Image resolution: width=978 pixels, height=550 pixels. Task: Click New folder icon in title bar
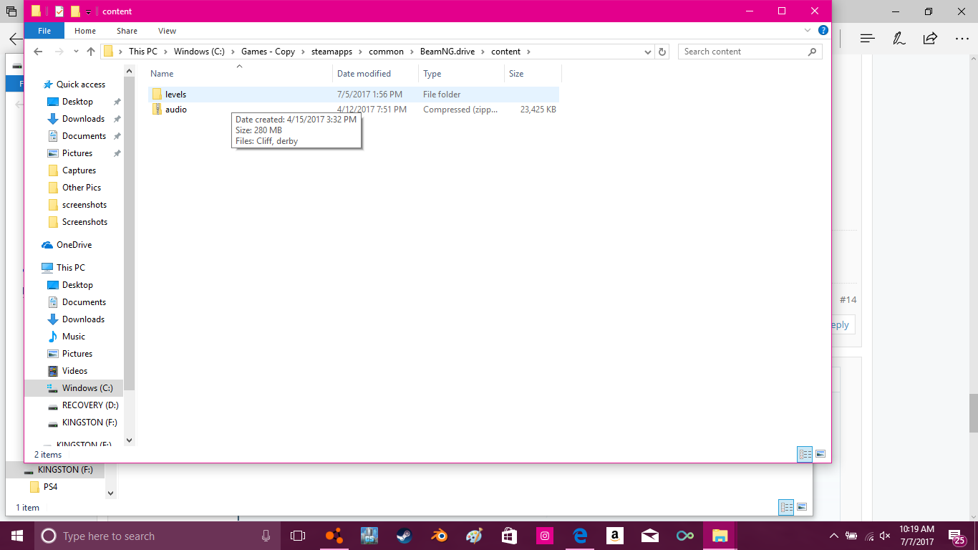(x=75, y=11)
